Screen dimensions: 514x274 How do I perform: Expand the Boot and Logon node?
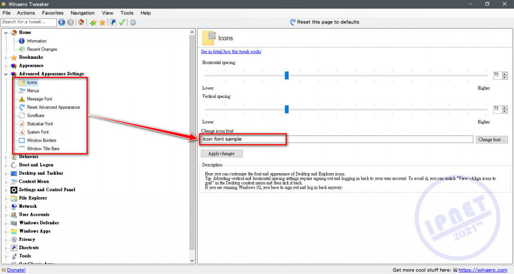click(x=6, y=165)
